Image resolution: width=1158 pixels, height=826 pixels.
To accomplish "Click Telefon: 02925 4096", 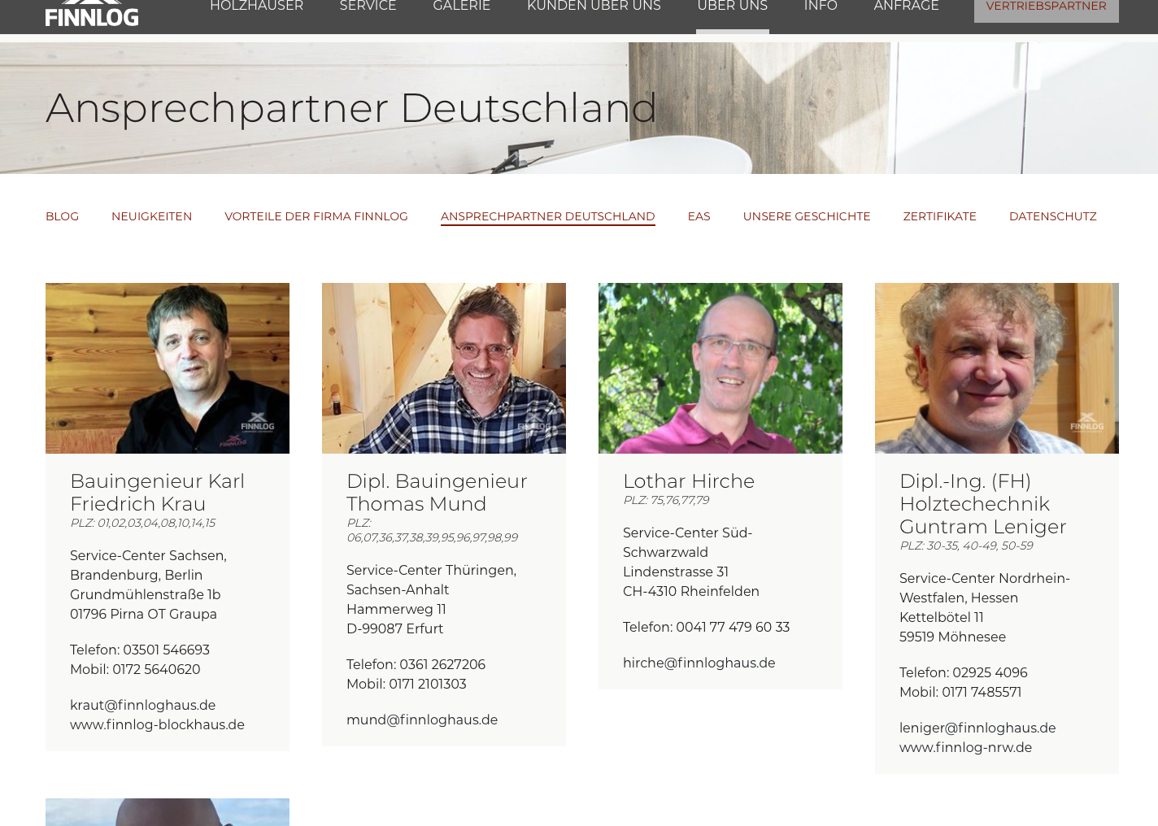I will (964, 672).
